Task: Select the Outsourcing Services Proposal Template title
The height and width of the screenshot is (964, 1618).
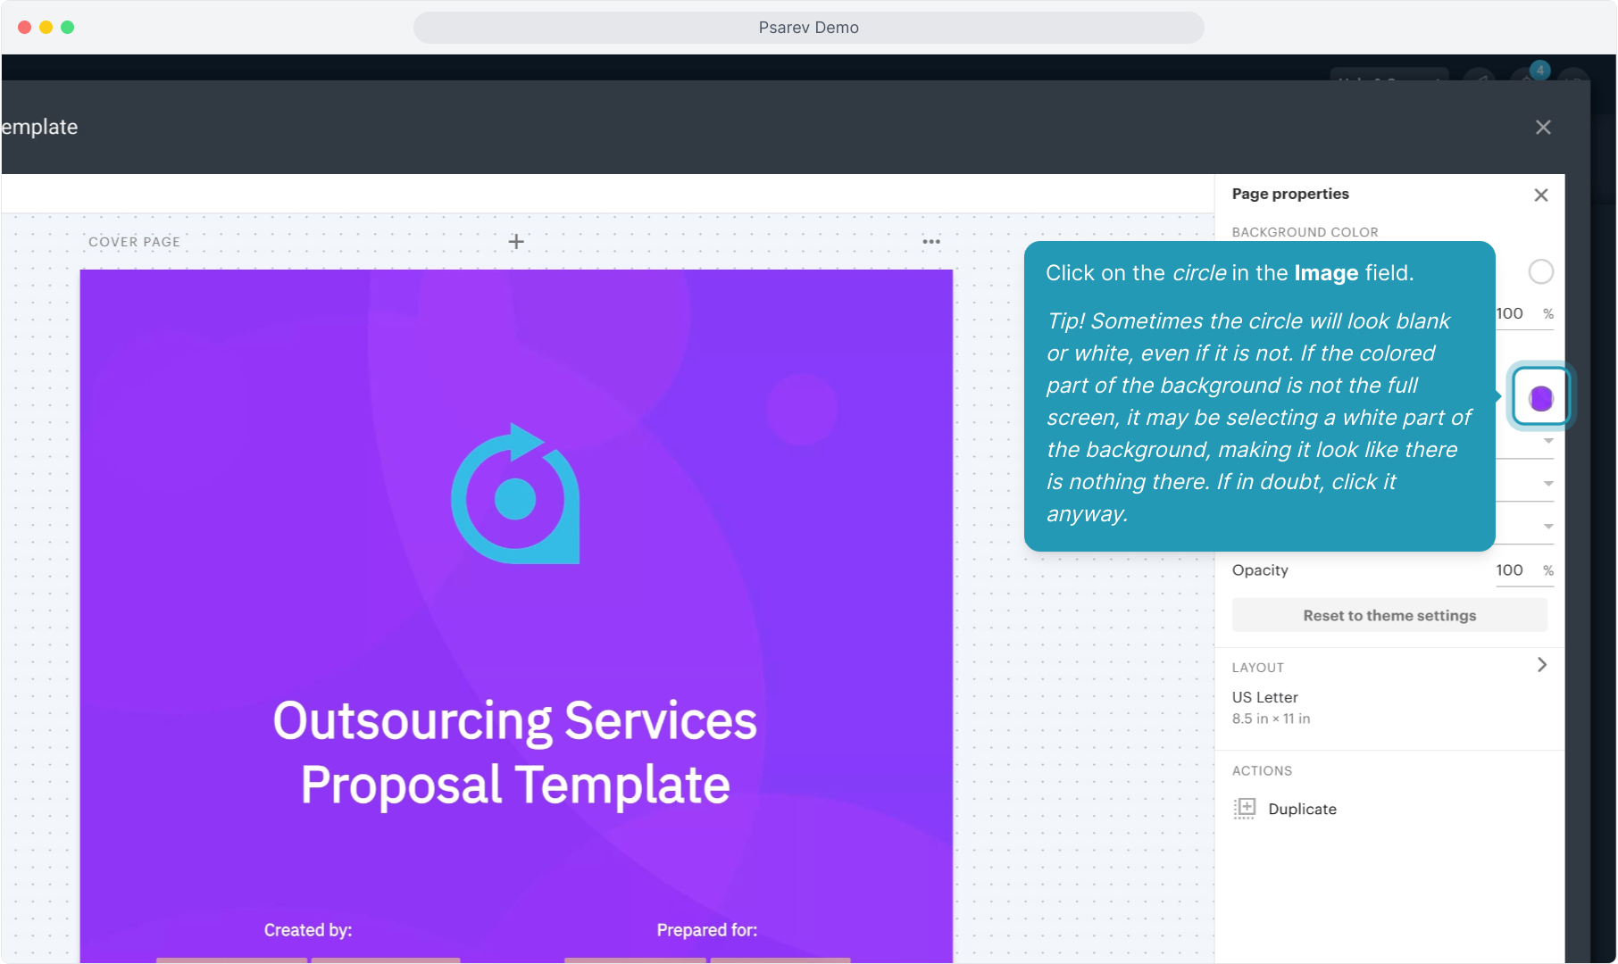Action: [x=515, y=752]
